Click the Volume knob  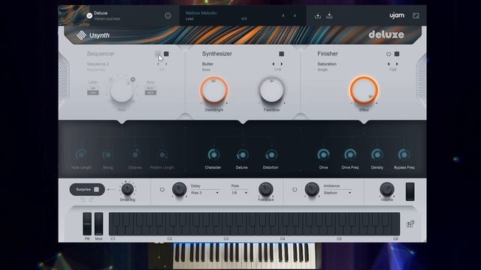(x=387, y=189)
